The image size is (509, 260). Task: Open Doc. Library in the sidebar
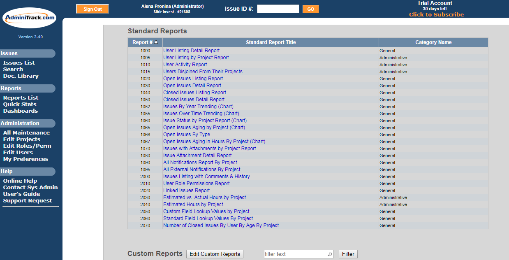coord(21,76)
